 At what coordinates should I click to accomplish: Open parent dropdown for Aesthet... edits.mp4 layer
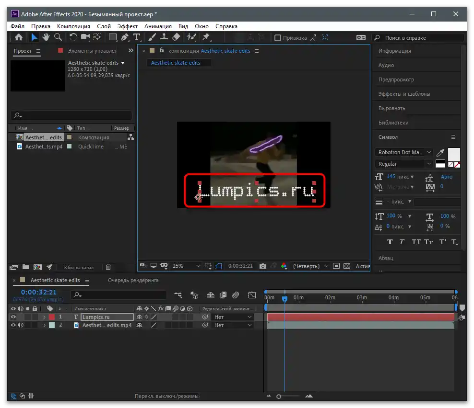coord(232,325)
